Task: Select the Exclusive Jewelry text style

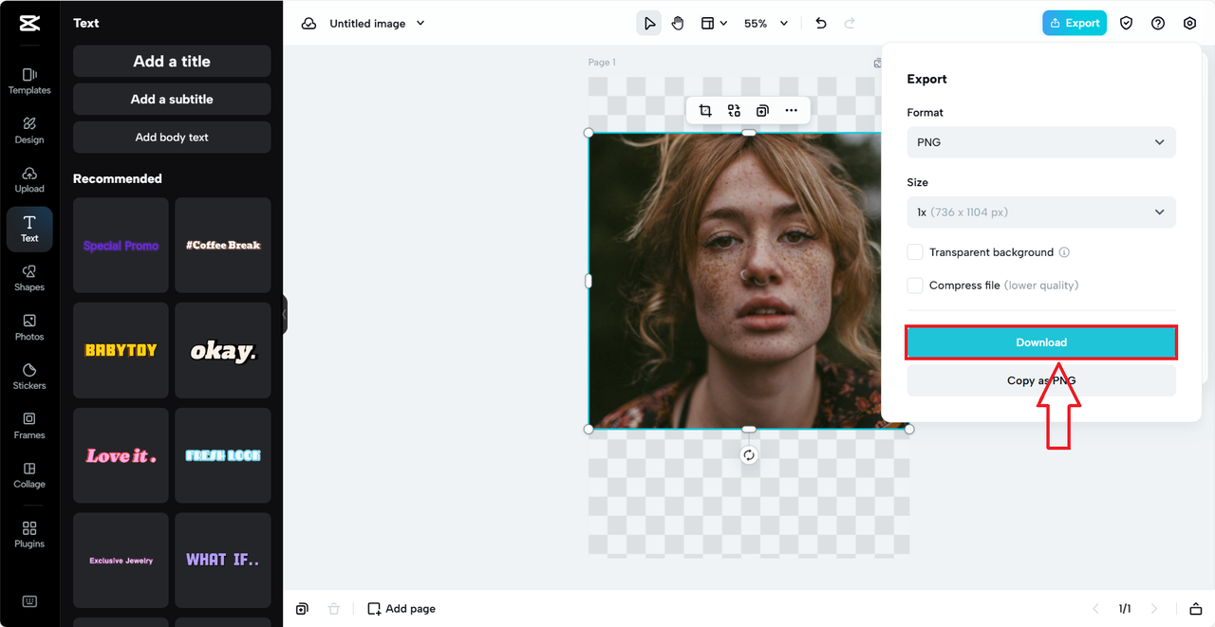Action: [121, 561]
